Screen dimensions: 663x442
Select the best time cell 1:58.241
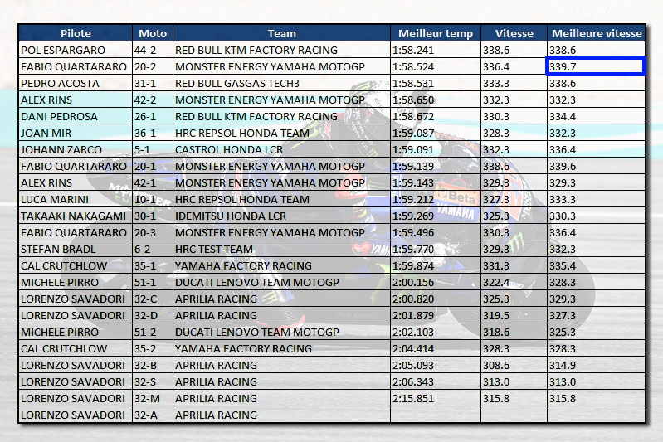coord(436,50)
